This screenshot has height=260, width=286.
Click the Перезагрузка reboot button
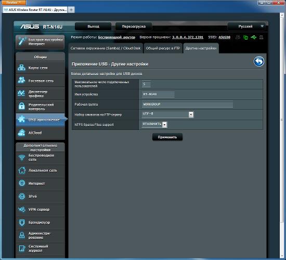tap(134, 27)
